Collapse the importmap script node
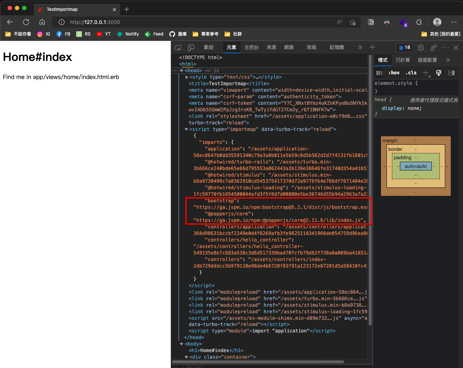Screen dimensions: 463x368 pyautogui.click(x=186, y=129)
